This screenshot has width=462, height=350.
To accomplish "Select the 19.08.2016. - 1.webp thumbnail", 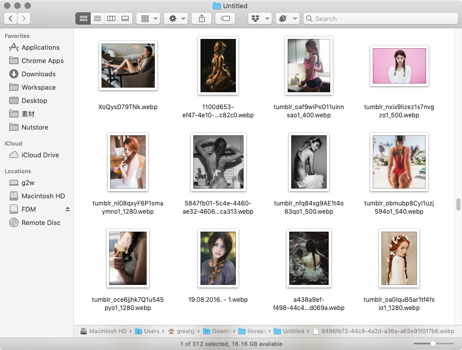I will point(218,258).
